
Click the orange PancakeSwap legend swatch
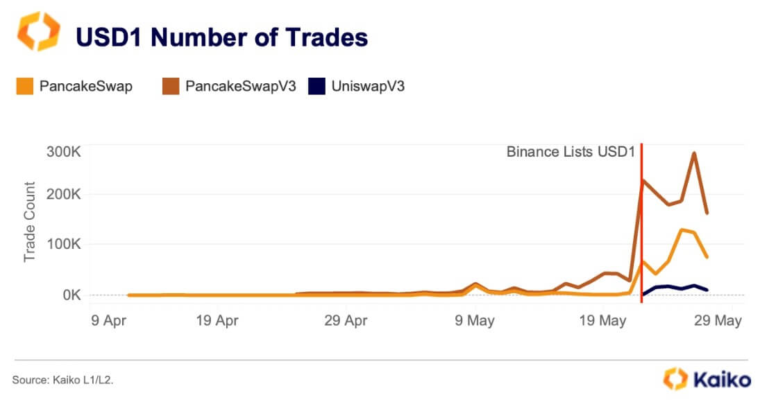pyautogui.click(x=24, y=87)
